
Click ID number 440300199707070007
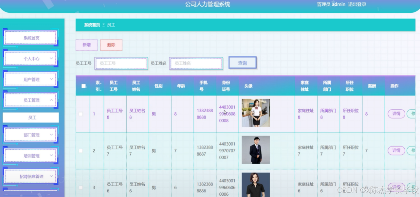(227, 151)
